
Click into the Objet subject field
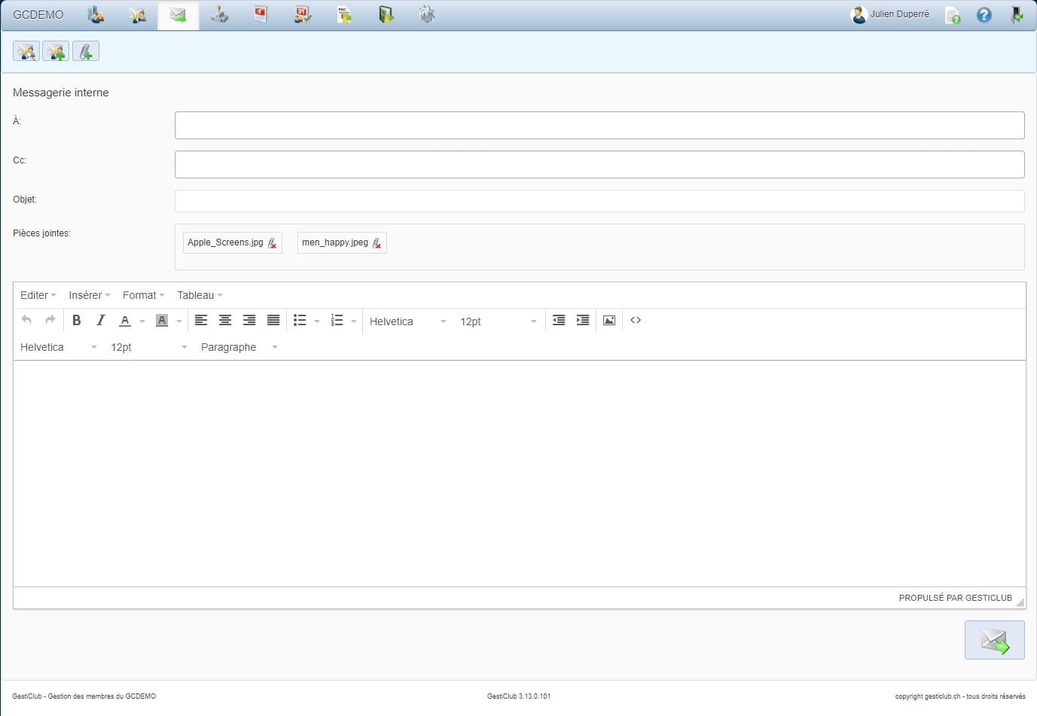(599, 201)
